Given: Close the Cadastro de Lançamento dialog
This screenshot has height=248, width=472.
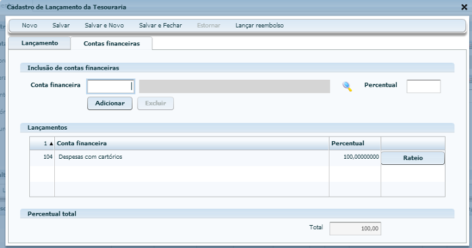Looking at the screenshot, I should click(464, 7).
